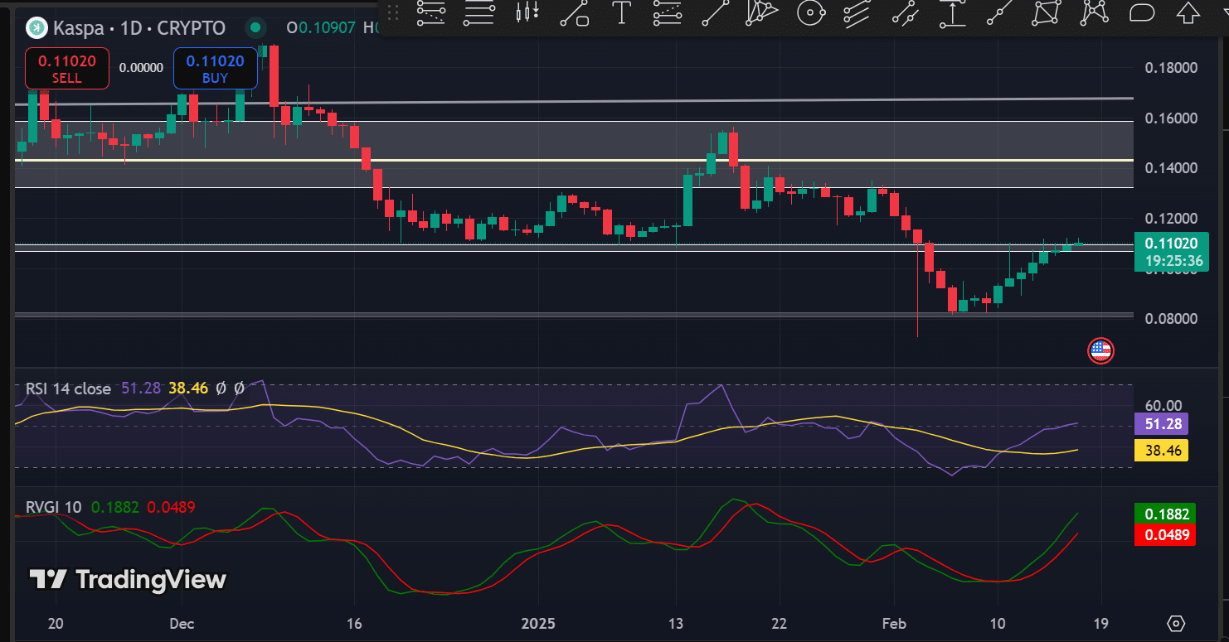
Task: Choose the Fib circles drawing tool
Action: [x=810, y=12]
